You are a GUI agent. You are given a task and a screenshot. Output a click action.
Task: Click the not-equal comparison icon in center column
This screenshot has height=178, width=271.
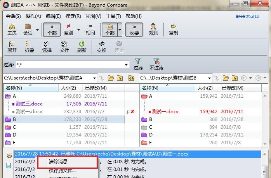point(132,112)
